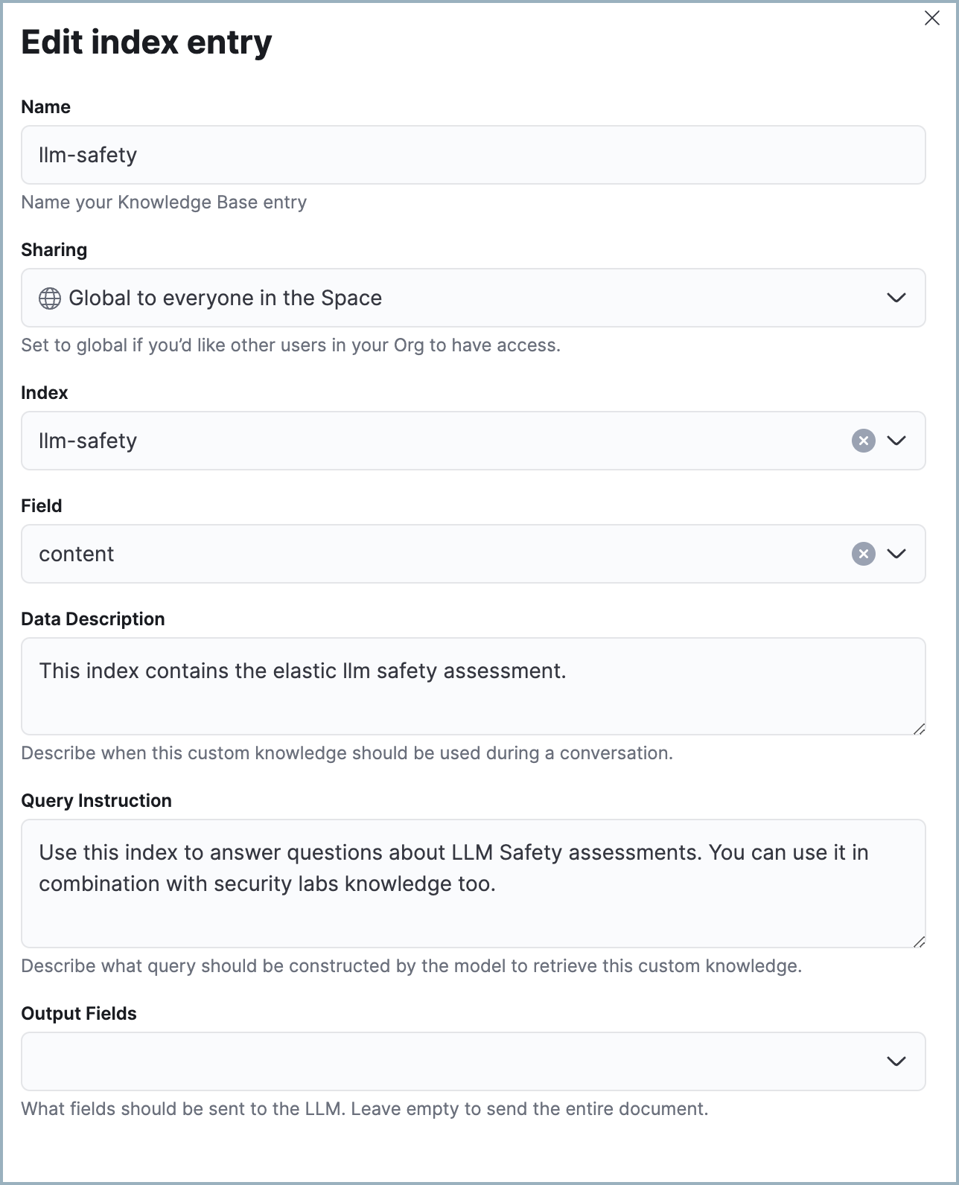Clear the selected llm-safety index
Viewport: 959px width, 1185px height.
[x=862, y=441]
